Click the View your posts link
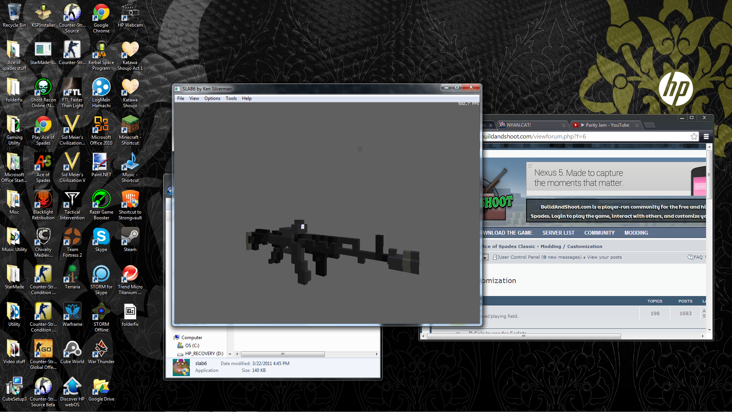 coord(604,257)
